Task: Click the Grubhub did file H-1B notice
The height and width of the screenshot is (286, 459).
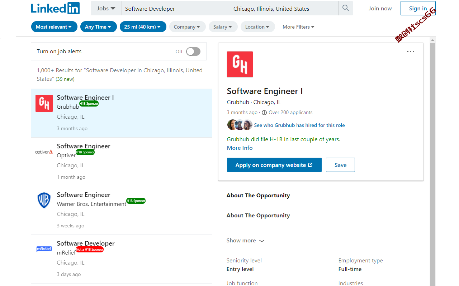Action: (x=284, y=139)
